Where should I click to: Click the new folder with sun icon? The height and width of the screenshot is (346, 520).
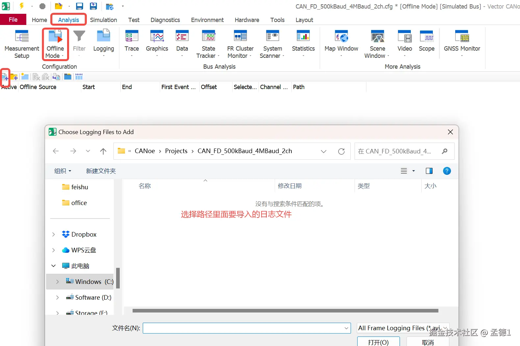tap(25, 77)
